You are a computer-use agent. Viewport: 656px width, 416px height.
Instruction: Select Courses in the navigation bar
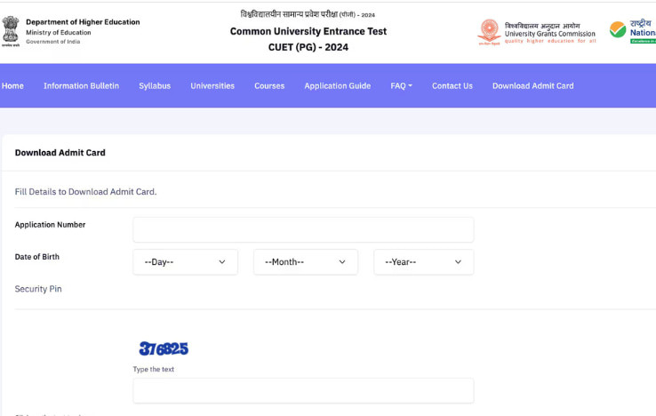tap(269, 86)
